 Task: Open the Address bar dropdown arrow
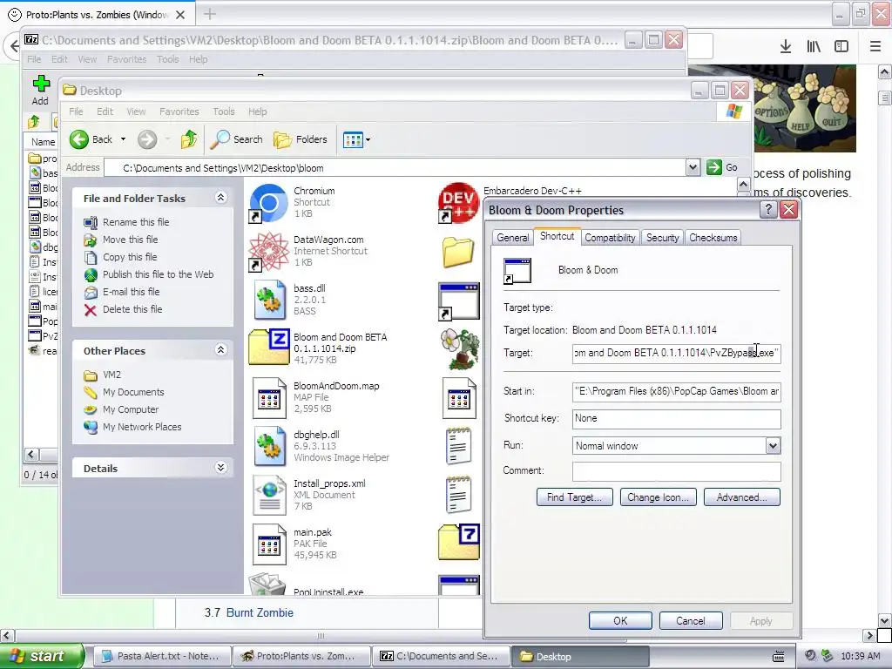point(693,167)
